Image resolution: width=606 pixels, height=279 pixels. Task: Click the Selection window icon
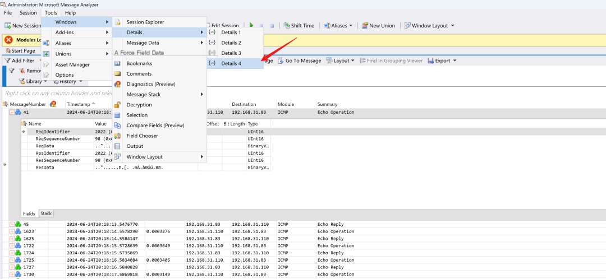coord(118,115)
